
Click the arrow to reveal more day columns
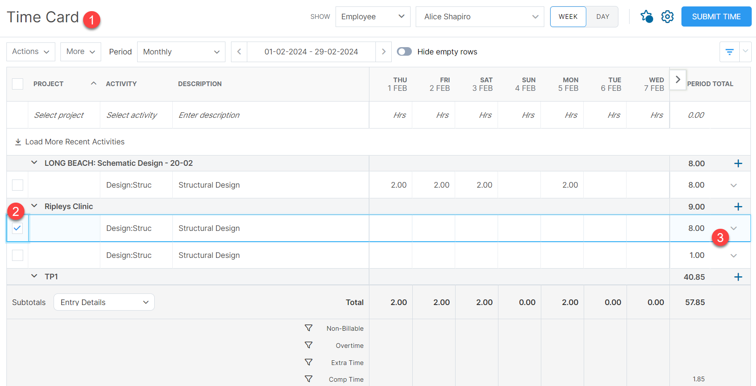[678, 80]
